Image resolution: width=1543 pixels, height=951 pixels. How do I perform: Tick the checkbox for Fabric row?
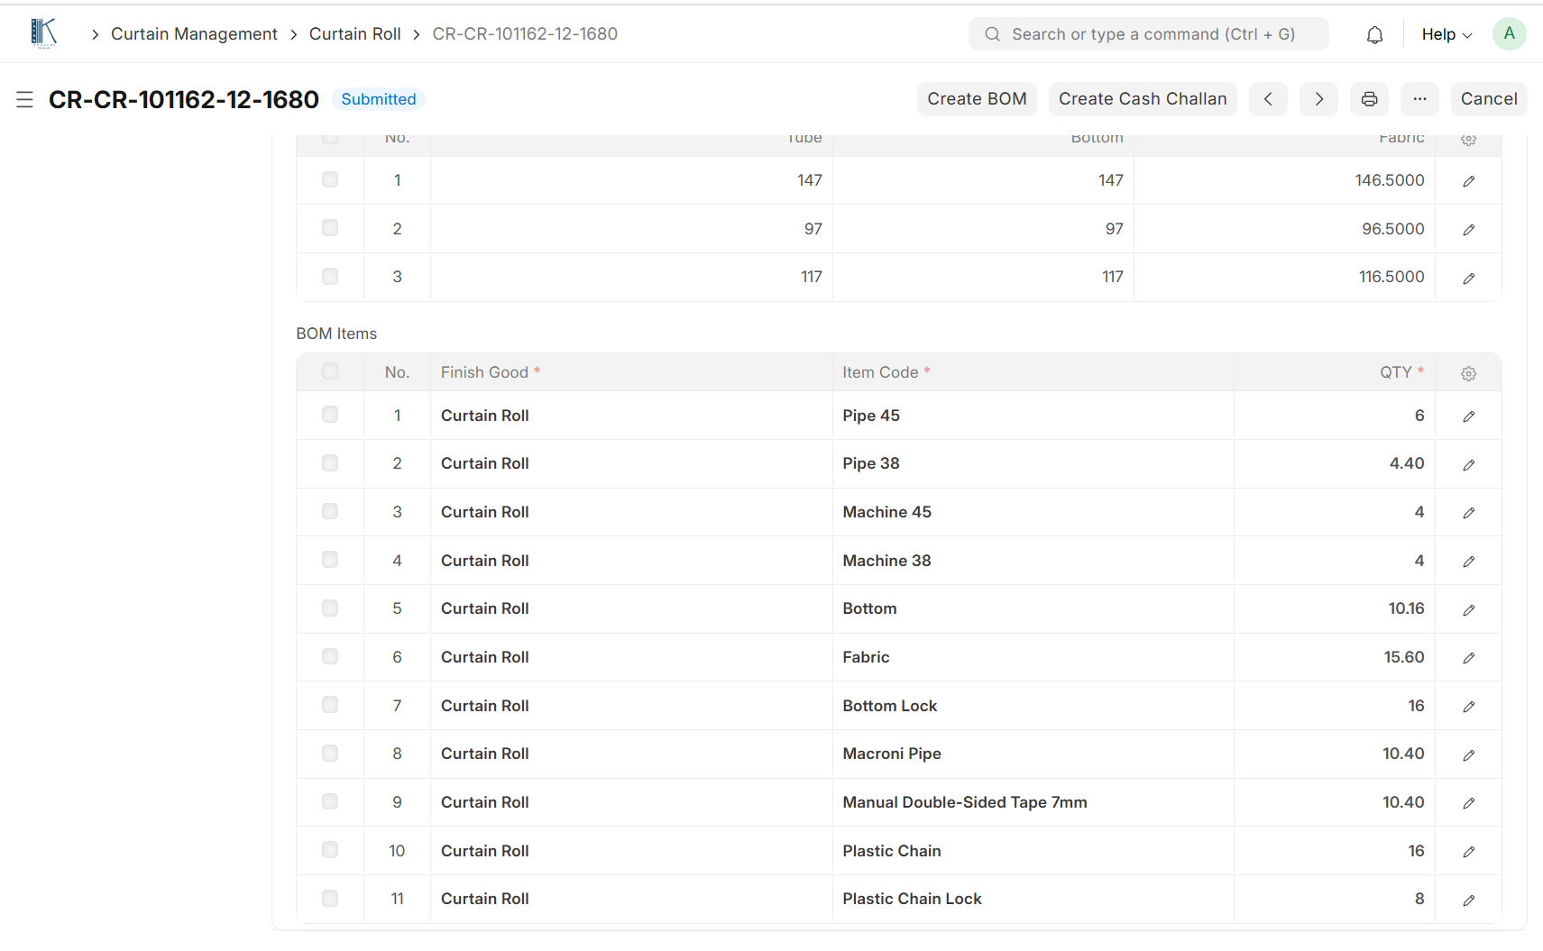pos(330,656)
